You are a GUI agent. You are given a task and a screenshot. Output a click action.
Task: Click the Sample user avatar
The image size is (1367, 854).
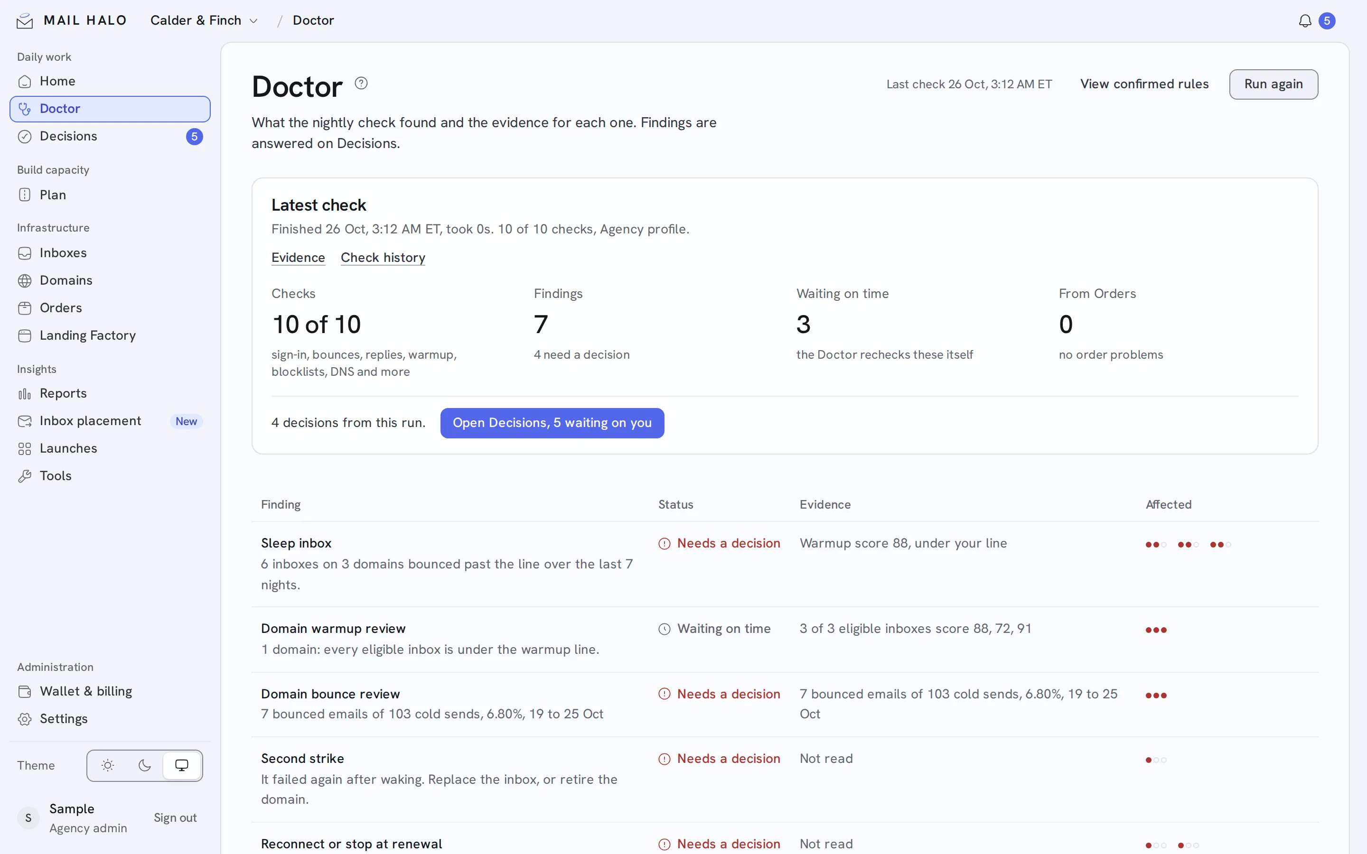coord(28,818)
